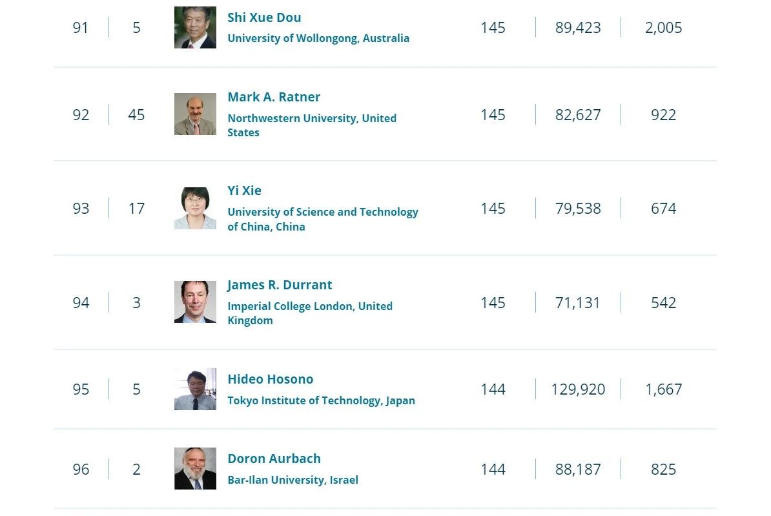This screenshot has width=771, height=516.
Task: Open University of Wollongong, Australia link
Action: [x=318, y=38]
